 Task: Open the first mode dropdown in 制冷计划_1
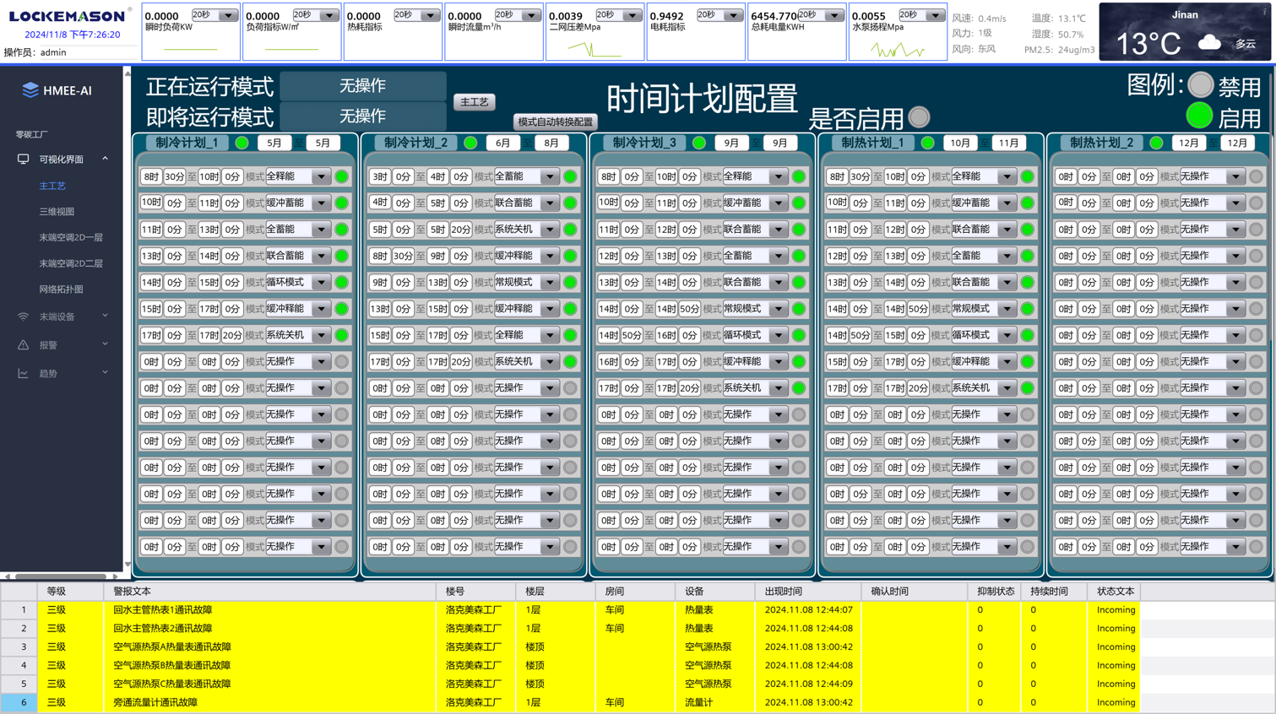[321, 177]
